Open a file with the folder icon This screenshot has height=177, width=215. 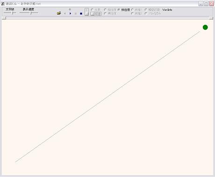click(x=59, y=13)
